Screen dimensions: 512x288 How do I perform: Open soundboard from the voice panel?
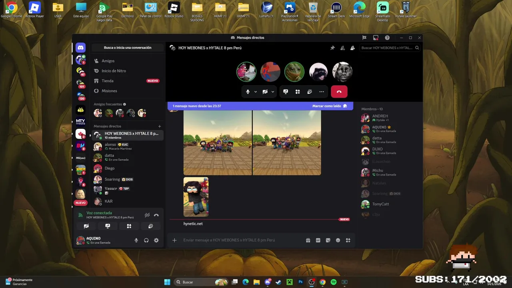[150, 226]
